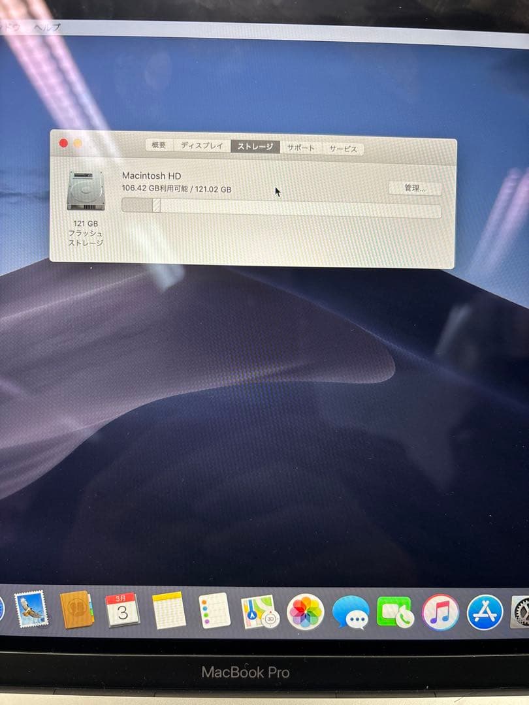Open the iTunes app in the Dock
This screenshot has height=705, width=529.
[x=440, y=612]
